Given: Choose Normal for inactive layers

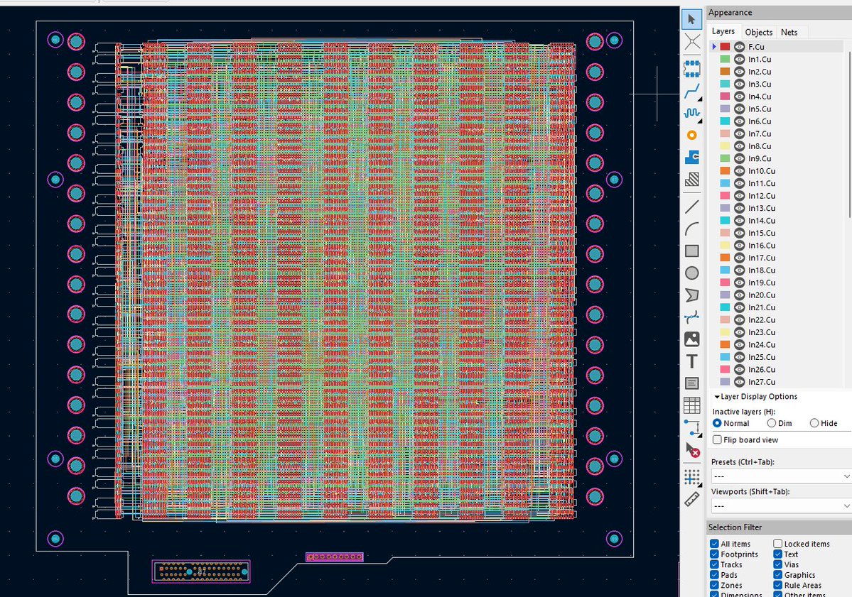Looking at the screenshot, I should pyautogui.click(x=717, y=423).
